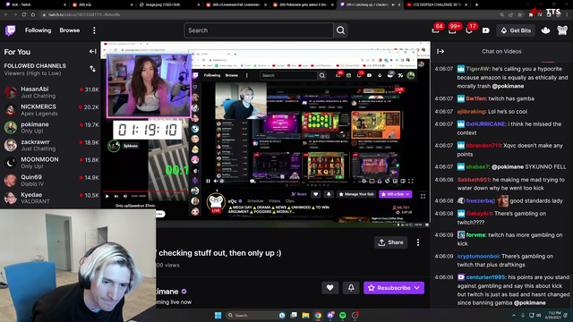This screenshot has height=322, width=573.
Task: Open Quin69 channel in the sidebar
Action: click(51, 180)
